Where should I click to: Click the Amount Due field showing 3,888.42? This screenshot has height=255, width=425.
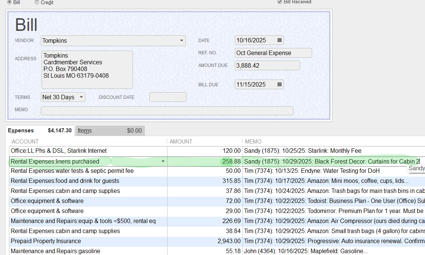[267, 65]
